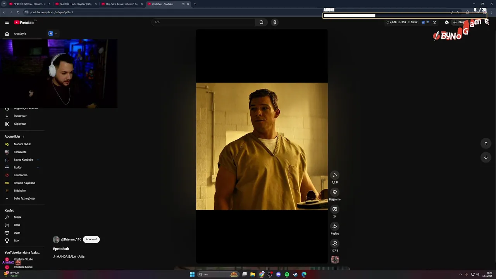Open volume control in system tray

coord(477,274)
